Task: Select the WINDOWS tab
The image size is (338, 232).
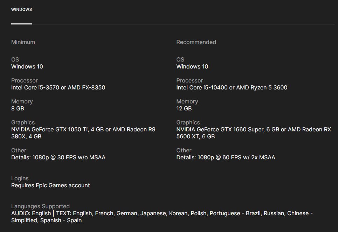Action: (21, 9)
